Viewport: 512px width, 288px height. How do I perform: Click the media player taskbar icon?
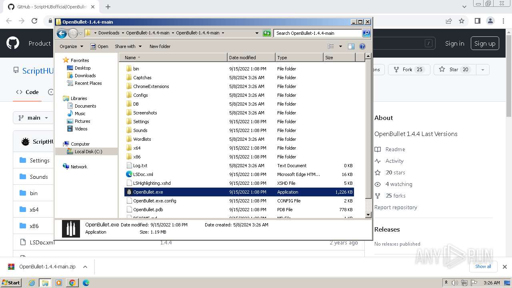59,283
